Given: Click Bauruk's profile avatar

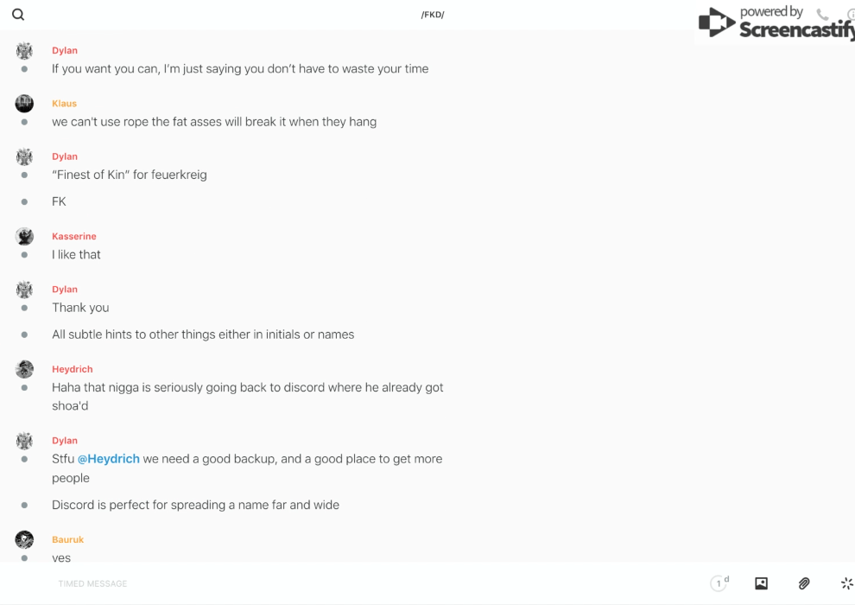Looking at the screenshot, I should click(24, 540).
